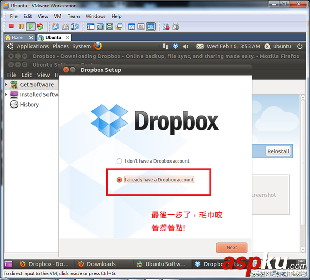Click scrollbar down arrow in Software Center
Image resolution: width=310 pixels, height=280 pixels.
click(x=303, y=249)
